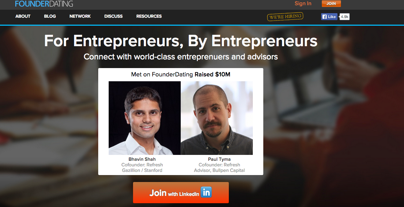404x207 pixels.
Task: Go to the Blog page
Action: pos(50,16)
